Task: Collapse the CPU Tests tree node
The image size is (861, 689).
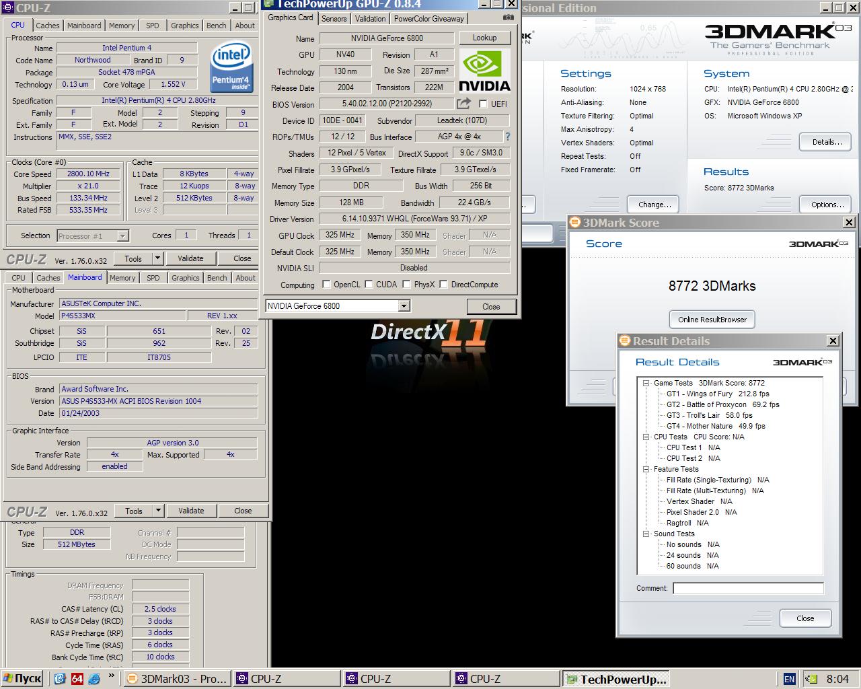Action: [646, 437]
